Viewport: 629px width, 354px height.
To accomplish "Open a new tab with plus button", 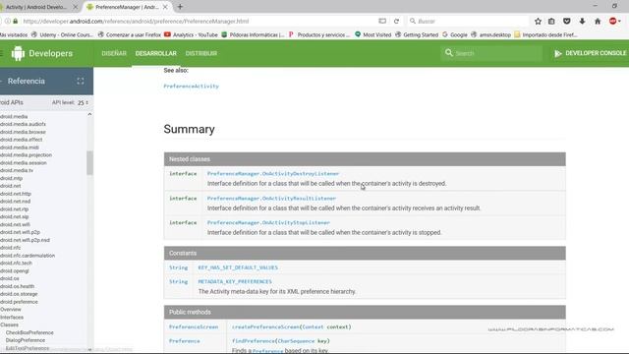I will (x=180, y=7).
